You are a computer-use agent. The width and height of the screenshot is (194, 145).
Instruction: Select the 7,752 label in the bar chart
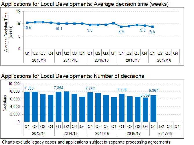click(x=90, y=89)
